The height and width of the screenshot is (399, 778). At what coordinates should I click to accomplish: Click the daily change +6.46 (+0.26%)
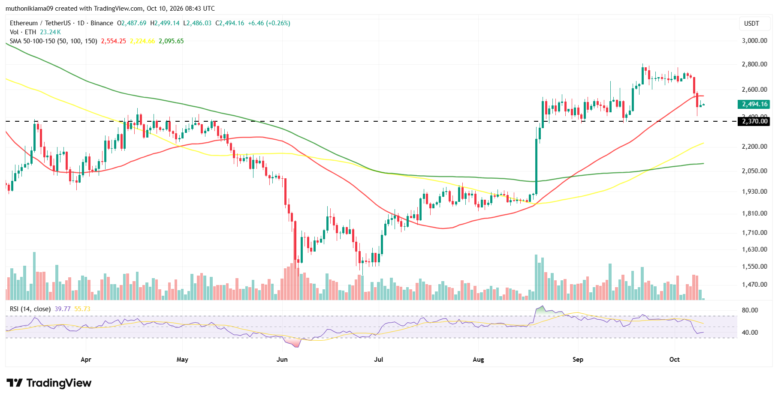pos(269,23)
